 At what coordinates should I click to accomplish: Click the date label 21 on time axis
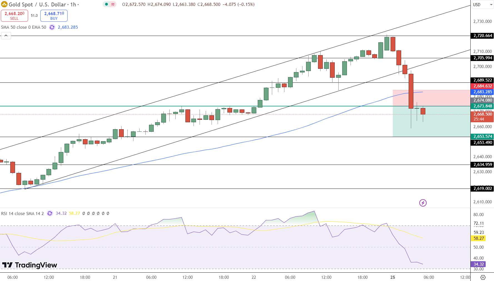click(115, 277)
